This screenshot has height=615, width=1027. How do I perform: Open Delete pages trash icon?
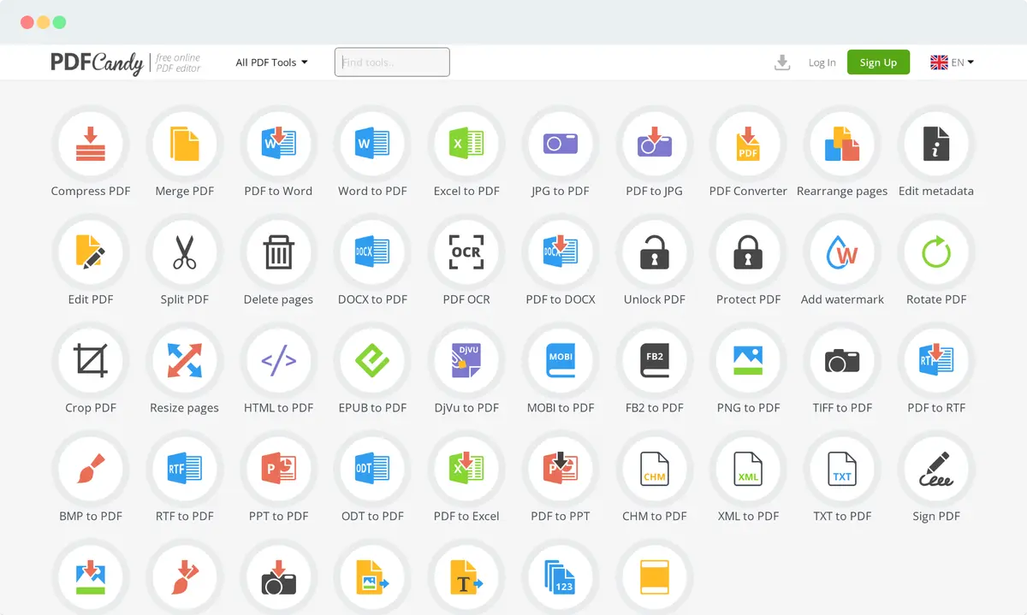pos(278,252)
